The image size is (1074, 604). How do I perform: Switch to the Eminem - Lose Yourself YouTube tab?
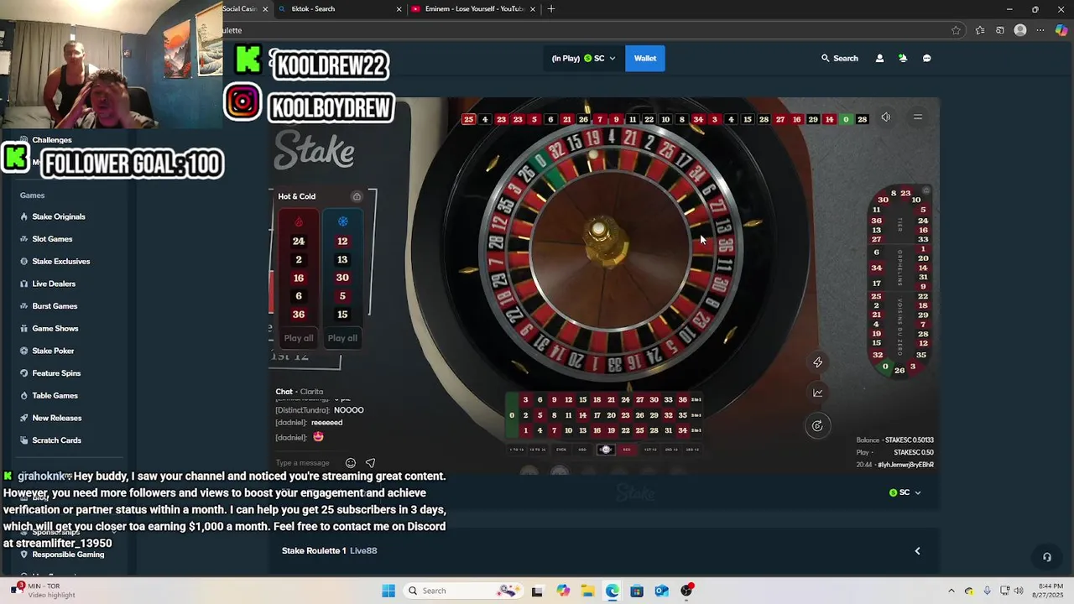click(475, 8)
